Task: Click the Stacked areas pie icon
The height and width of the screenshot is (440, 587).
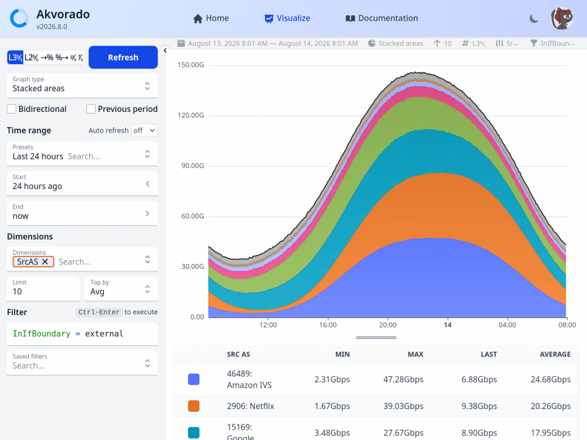Action: 372,43
